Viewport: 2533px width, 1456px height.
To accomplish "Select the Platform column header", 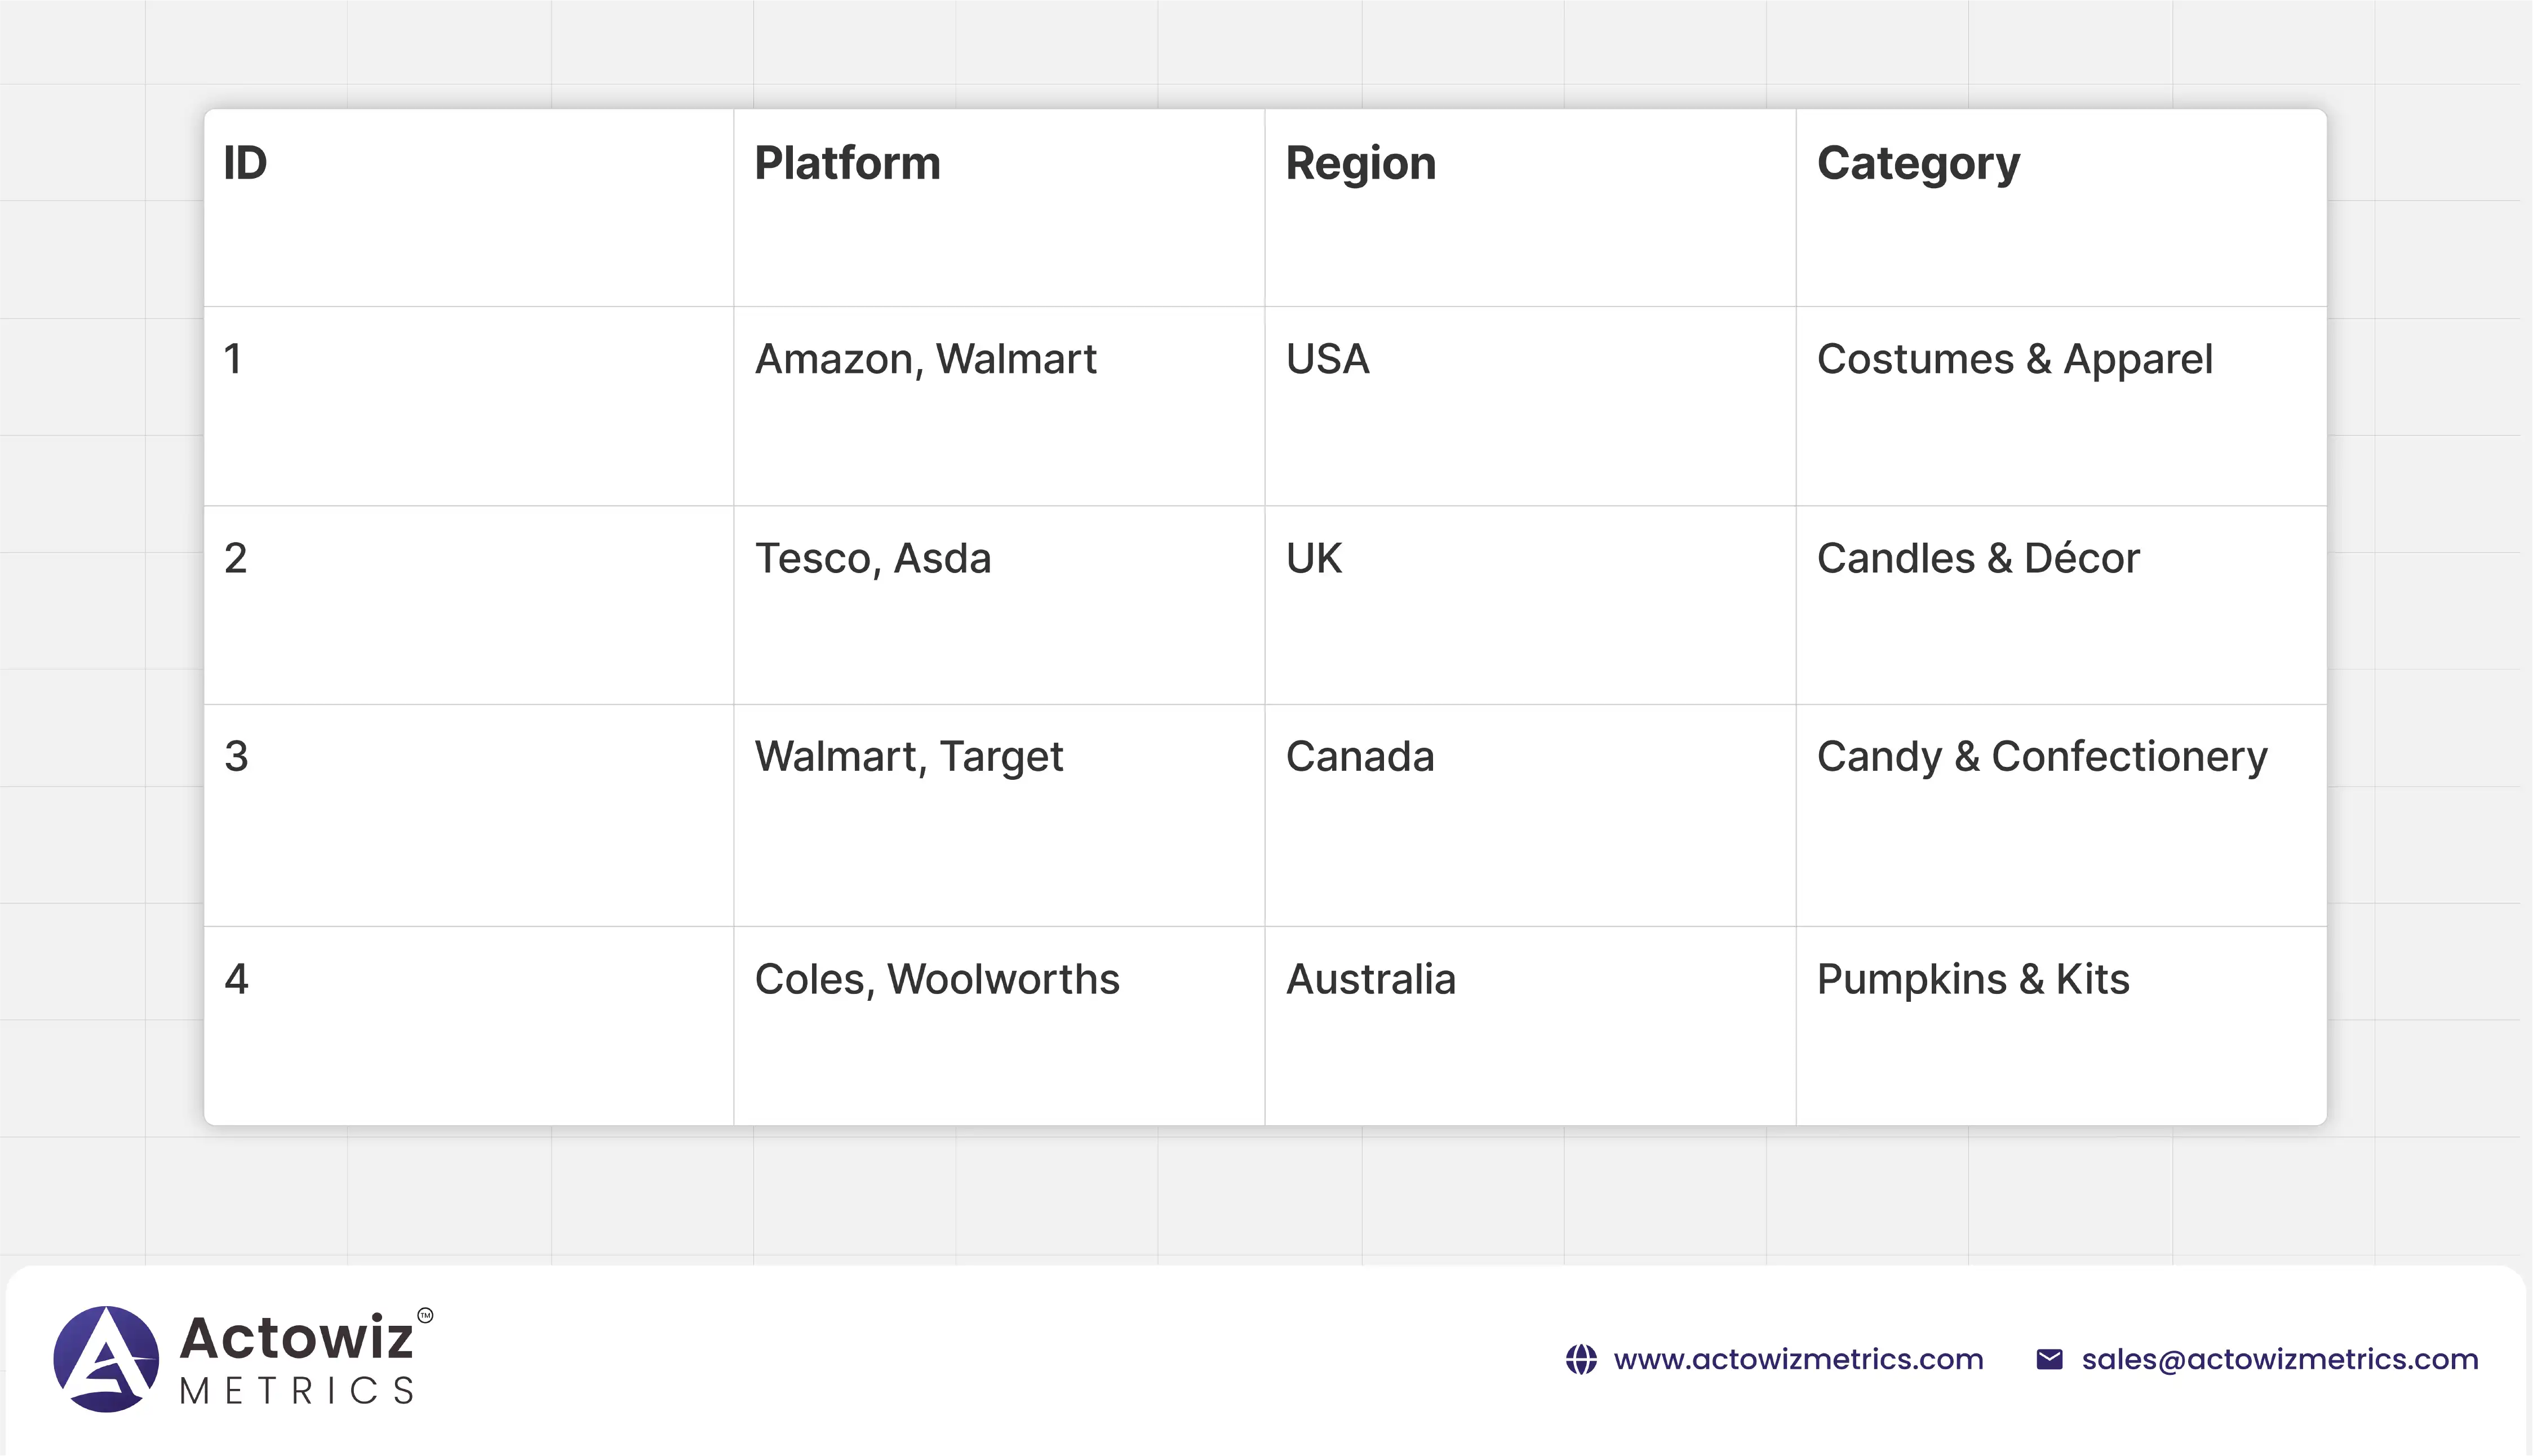I will point(847,163).
